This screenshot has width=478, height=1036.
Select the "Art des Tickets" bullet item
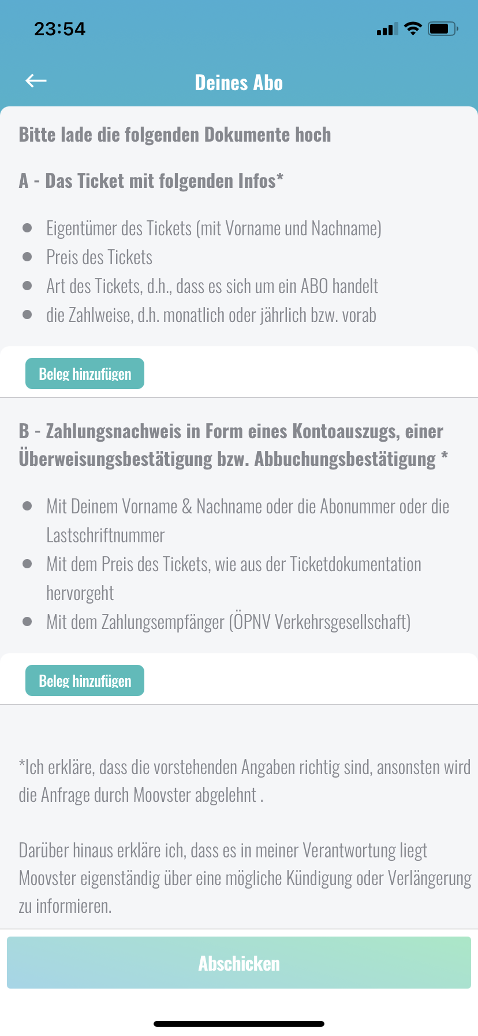coord(212,286)
